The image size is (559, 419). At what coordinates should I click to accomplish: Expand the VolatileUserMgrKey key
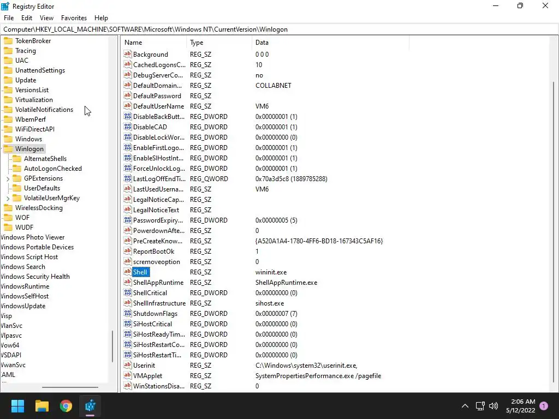[8, 198]
